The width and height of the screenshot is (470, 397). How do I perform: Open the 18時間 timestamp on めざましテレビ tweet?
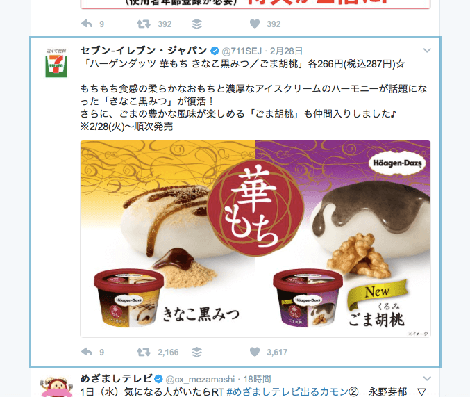257,380
